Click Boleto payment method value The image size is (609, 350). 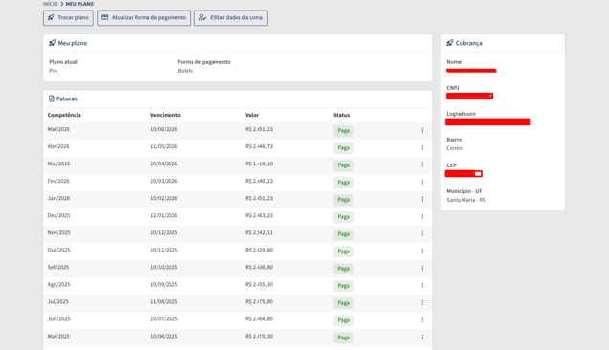(x=186, y=71)
